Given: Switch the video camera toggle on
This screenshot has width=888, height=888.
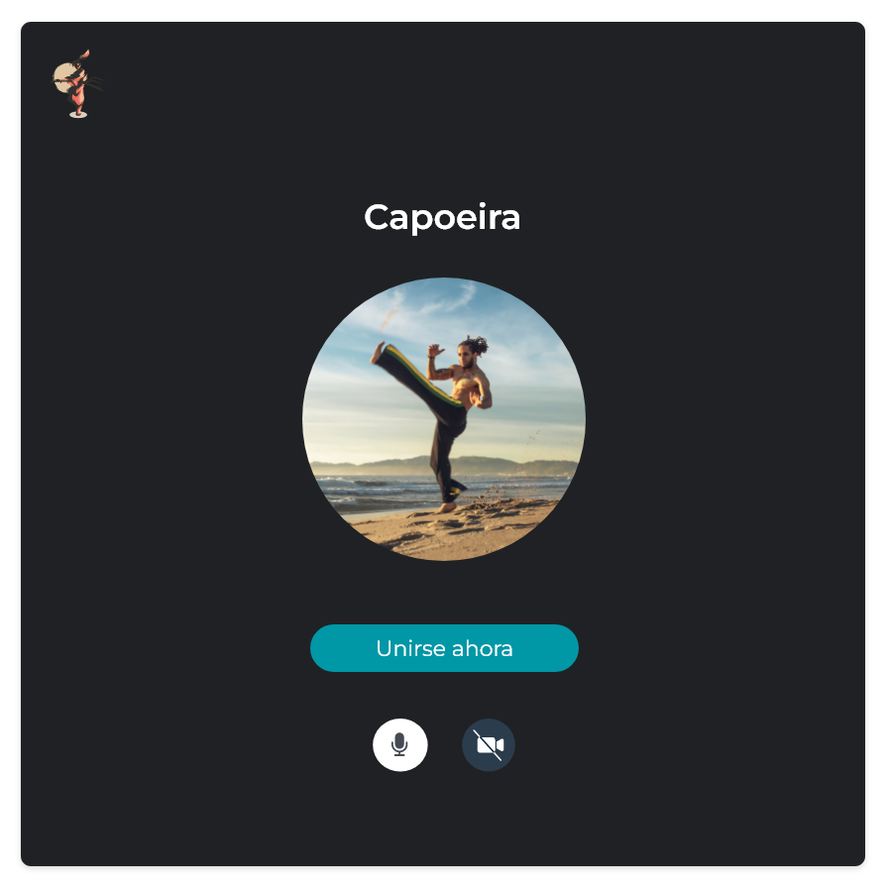Looking at the screenshot, I should click(x=489, y=744).
